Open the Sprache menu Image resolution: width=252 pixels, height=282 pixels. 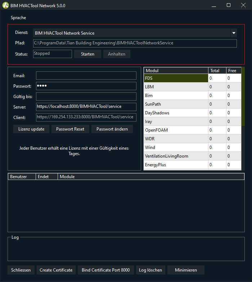[18, 18]
